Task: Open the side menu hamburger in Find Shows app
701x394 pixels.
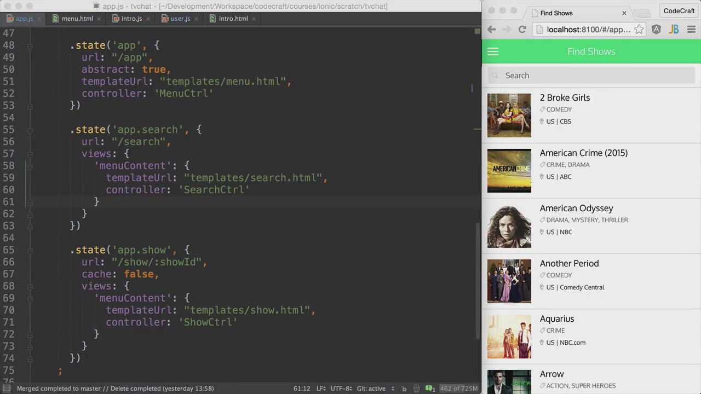Action: point(493,51)
